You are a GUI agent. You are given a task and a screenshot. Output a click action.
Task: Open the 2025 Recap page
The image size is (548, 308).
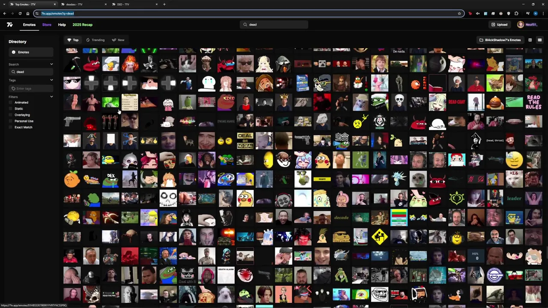tap(82, 25)
